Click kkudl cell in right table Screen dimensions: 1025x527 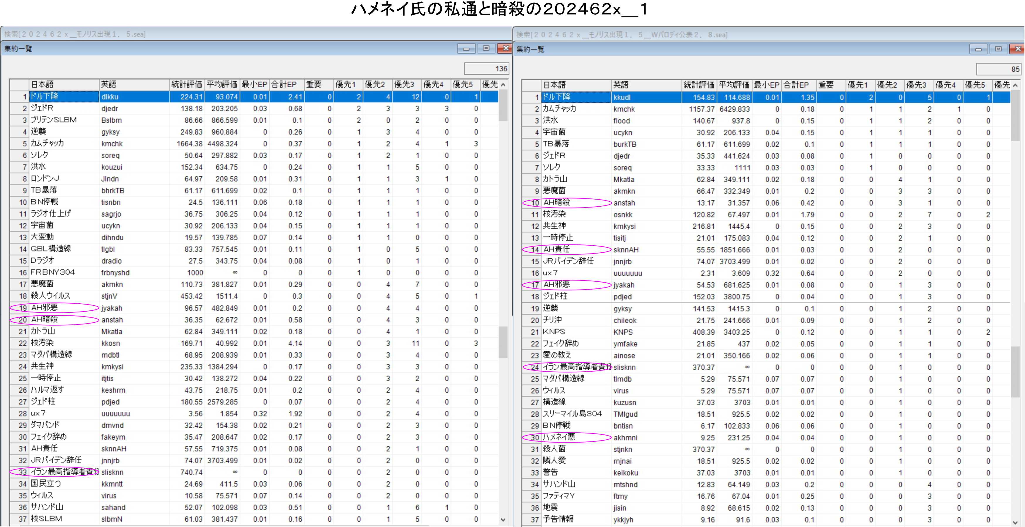pos(647,97)
